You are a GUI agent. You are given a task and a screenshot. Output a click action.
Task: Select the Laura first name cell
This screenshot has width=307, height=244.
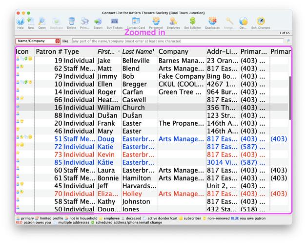(109, 171)
